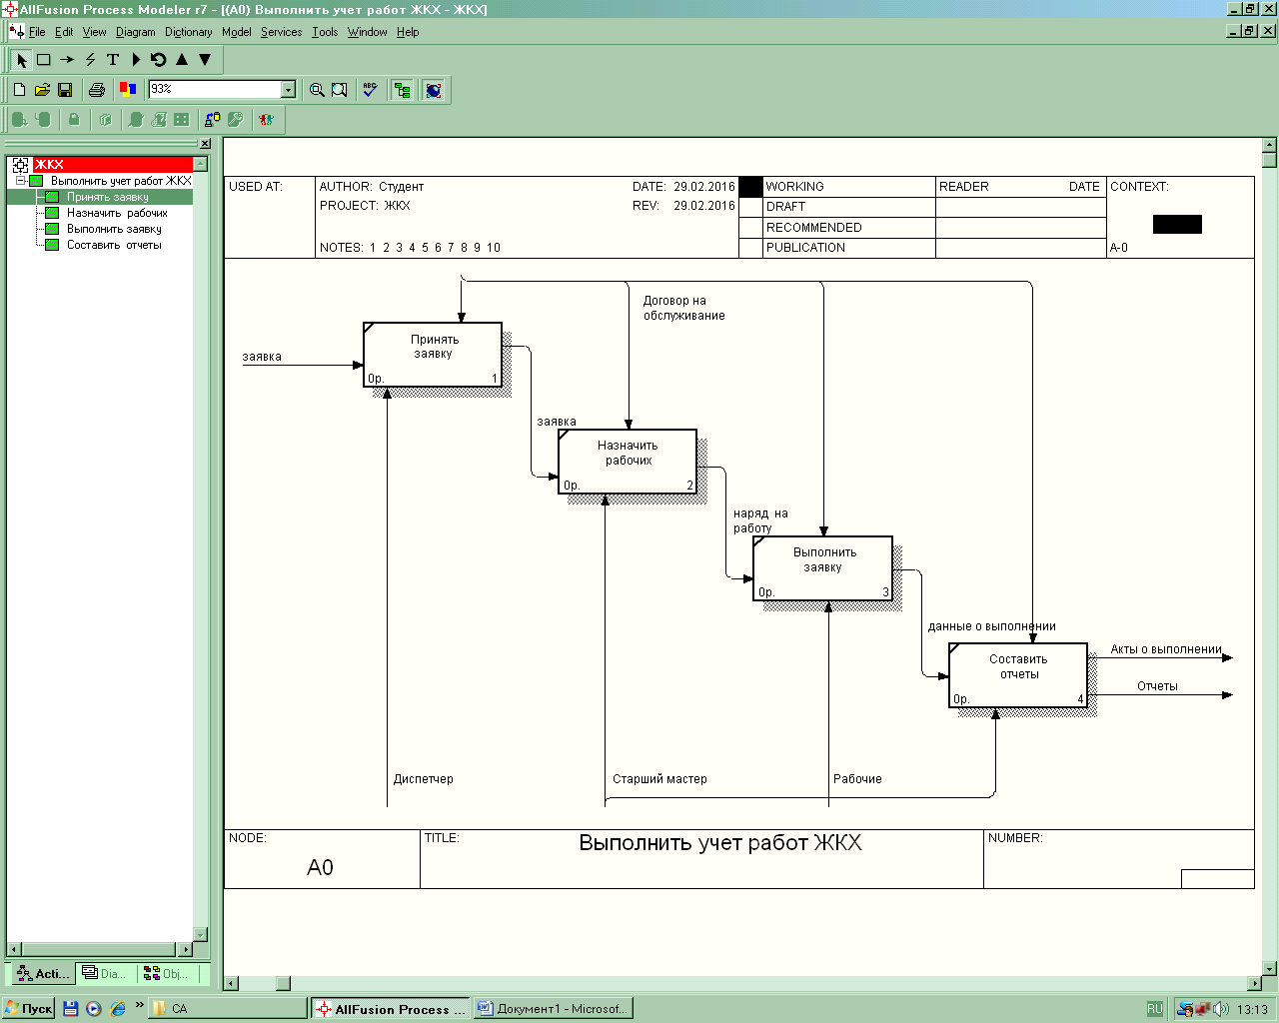
Task: Collapse the Выполнить учет работ ЖКХ node
Action: (x=20, y=181)
